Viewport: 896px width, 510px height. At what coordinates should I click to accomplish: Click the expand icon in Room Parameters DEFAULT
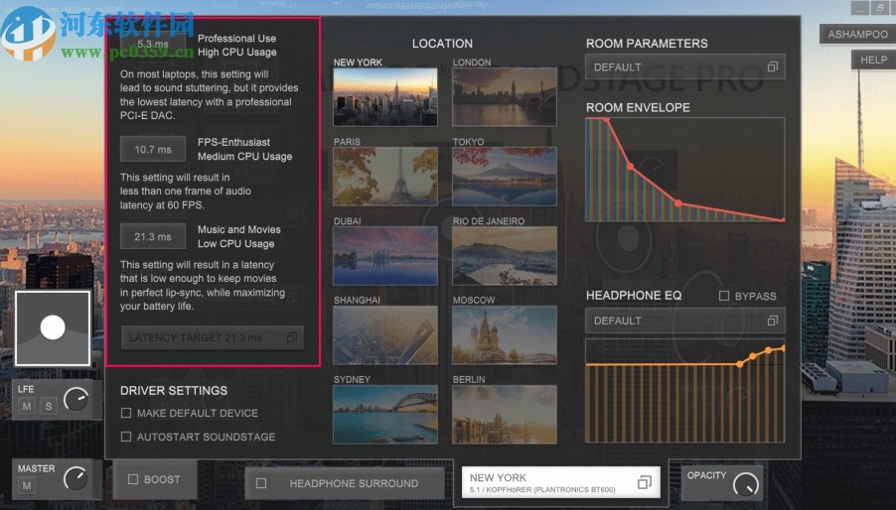point(773,66)
